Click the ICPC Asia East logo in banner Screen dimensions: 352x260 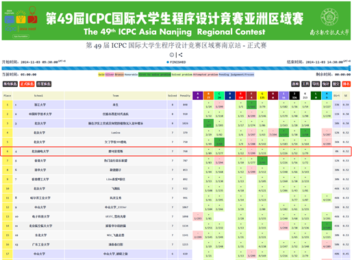tap(21, 22)
